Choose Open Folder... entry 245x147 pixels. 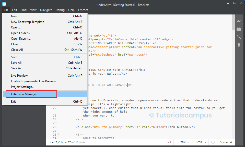[x=45, y=33]
